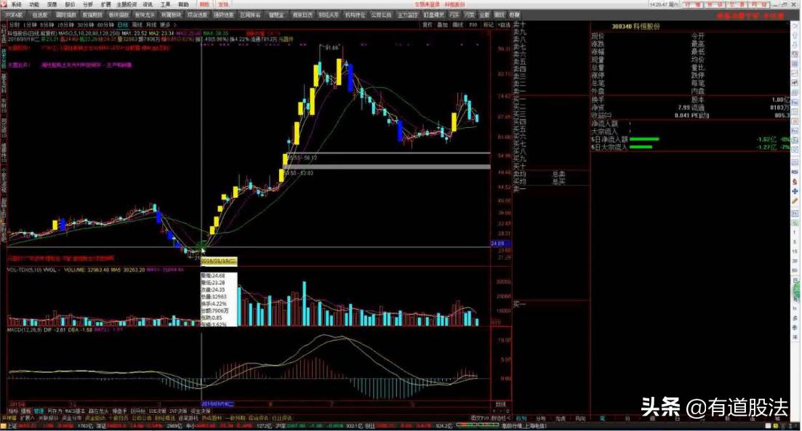This screenshot has height=431, width=802.
Task: Click the blue cross icon in the right toolbar
Action: click(x=795, y=190)
